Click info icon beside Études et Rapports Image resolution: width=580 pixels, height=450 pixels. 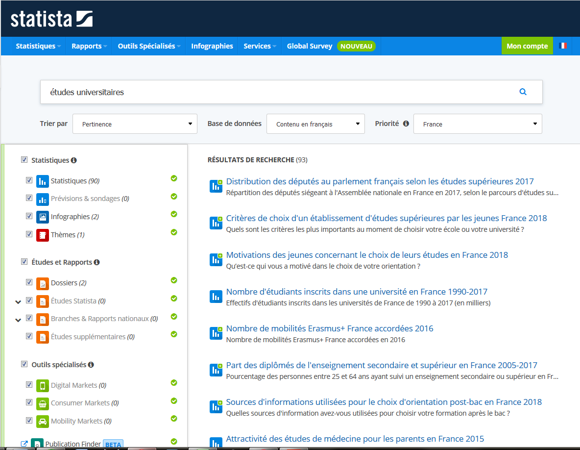[97, 262]
